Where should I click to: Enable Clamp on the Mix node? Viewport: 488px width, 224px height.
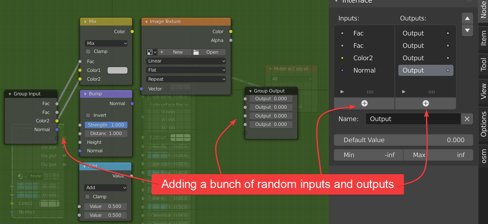point(88,51)
